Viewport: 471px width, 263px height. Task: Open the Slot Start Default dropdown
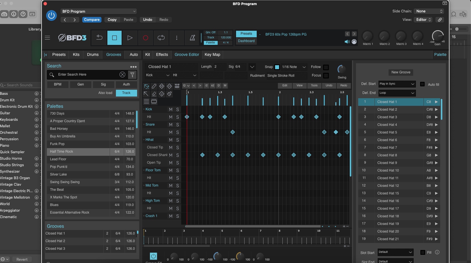[396, 252]
